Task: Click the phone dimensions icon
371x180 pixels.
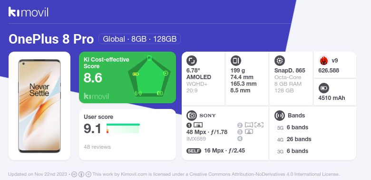Action: tap(235, 61)
